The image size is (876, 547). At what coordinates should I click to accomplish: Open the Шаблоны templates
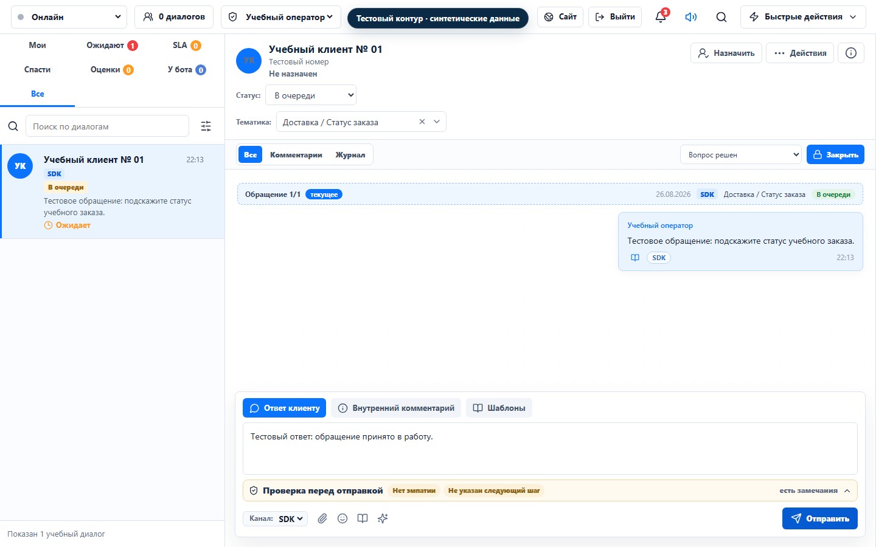[499, 408]
